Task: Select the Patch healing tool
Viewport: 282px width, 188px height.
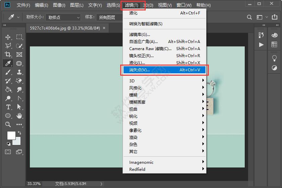Action: coord(19,63)
